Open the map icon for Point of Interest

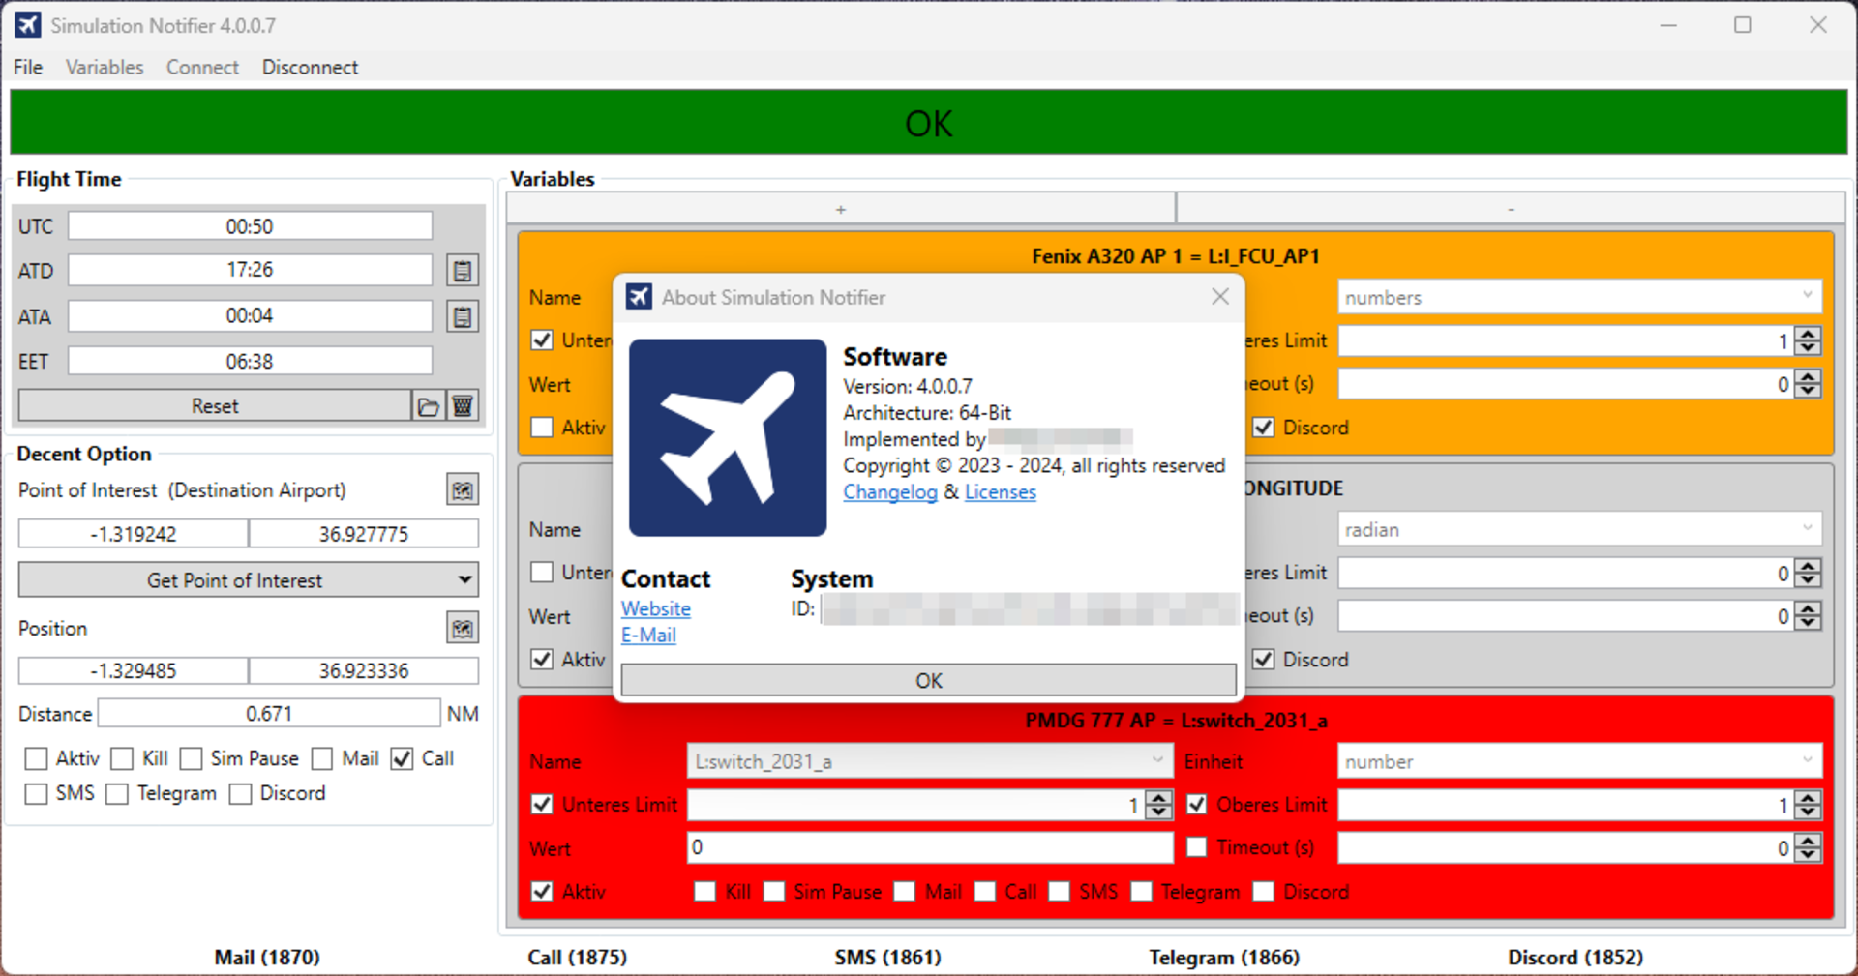tap(463, 490)
